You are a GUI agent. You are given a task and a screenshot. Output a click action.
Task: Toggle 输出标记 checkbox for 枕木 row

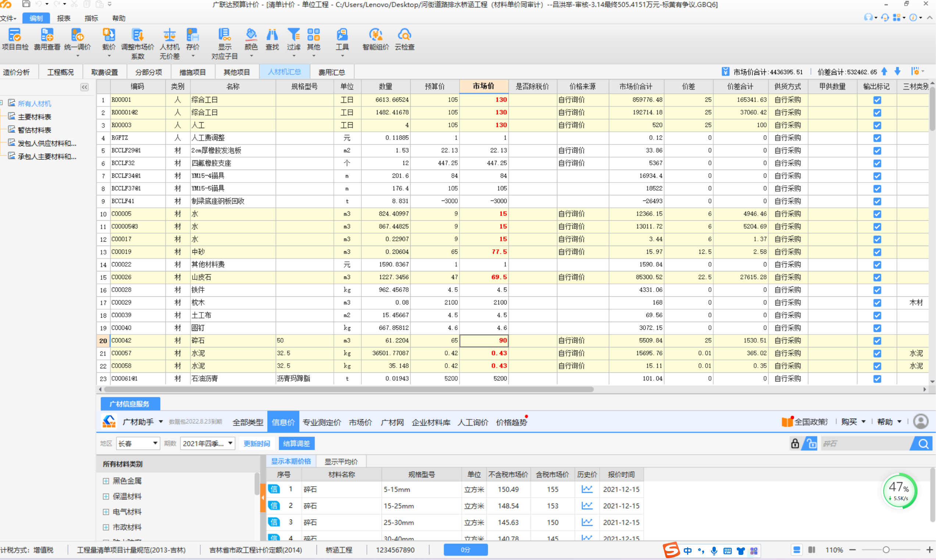[x=877, y=303]
